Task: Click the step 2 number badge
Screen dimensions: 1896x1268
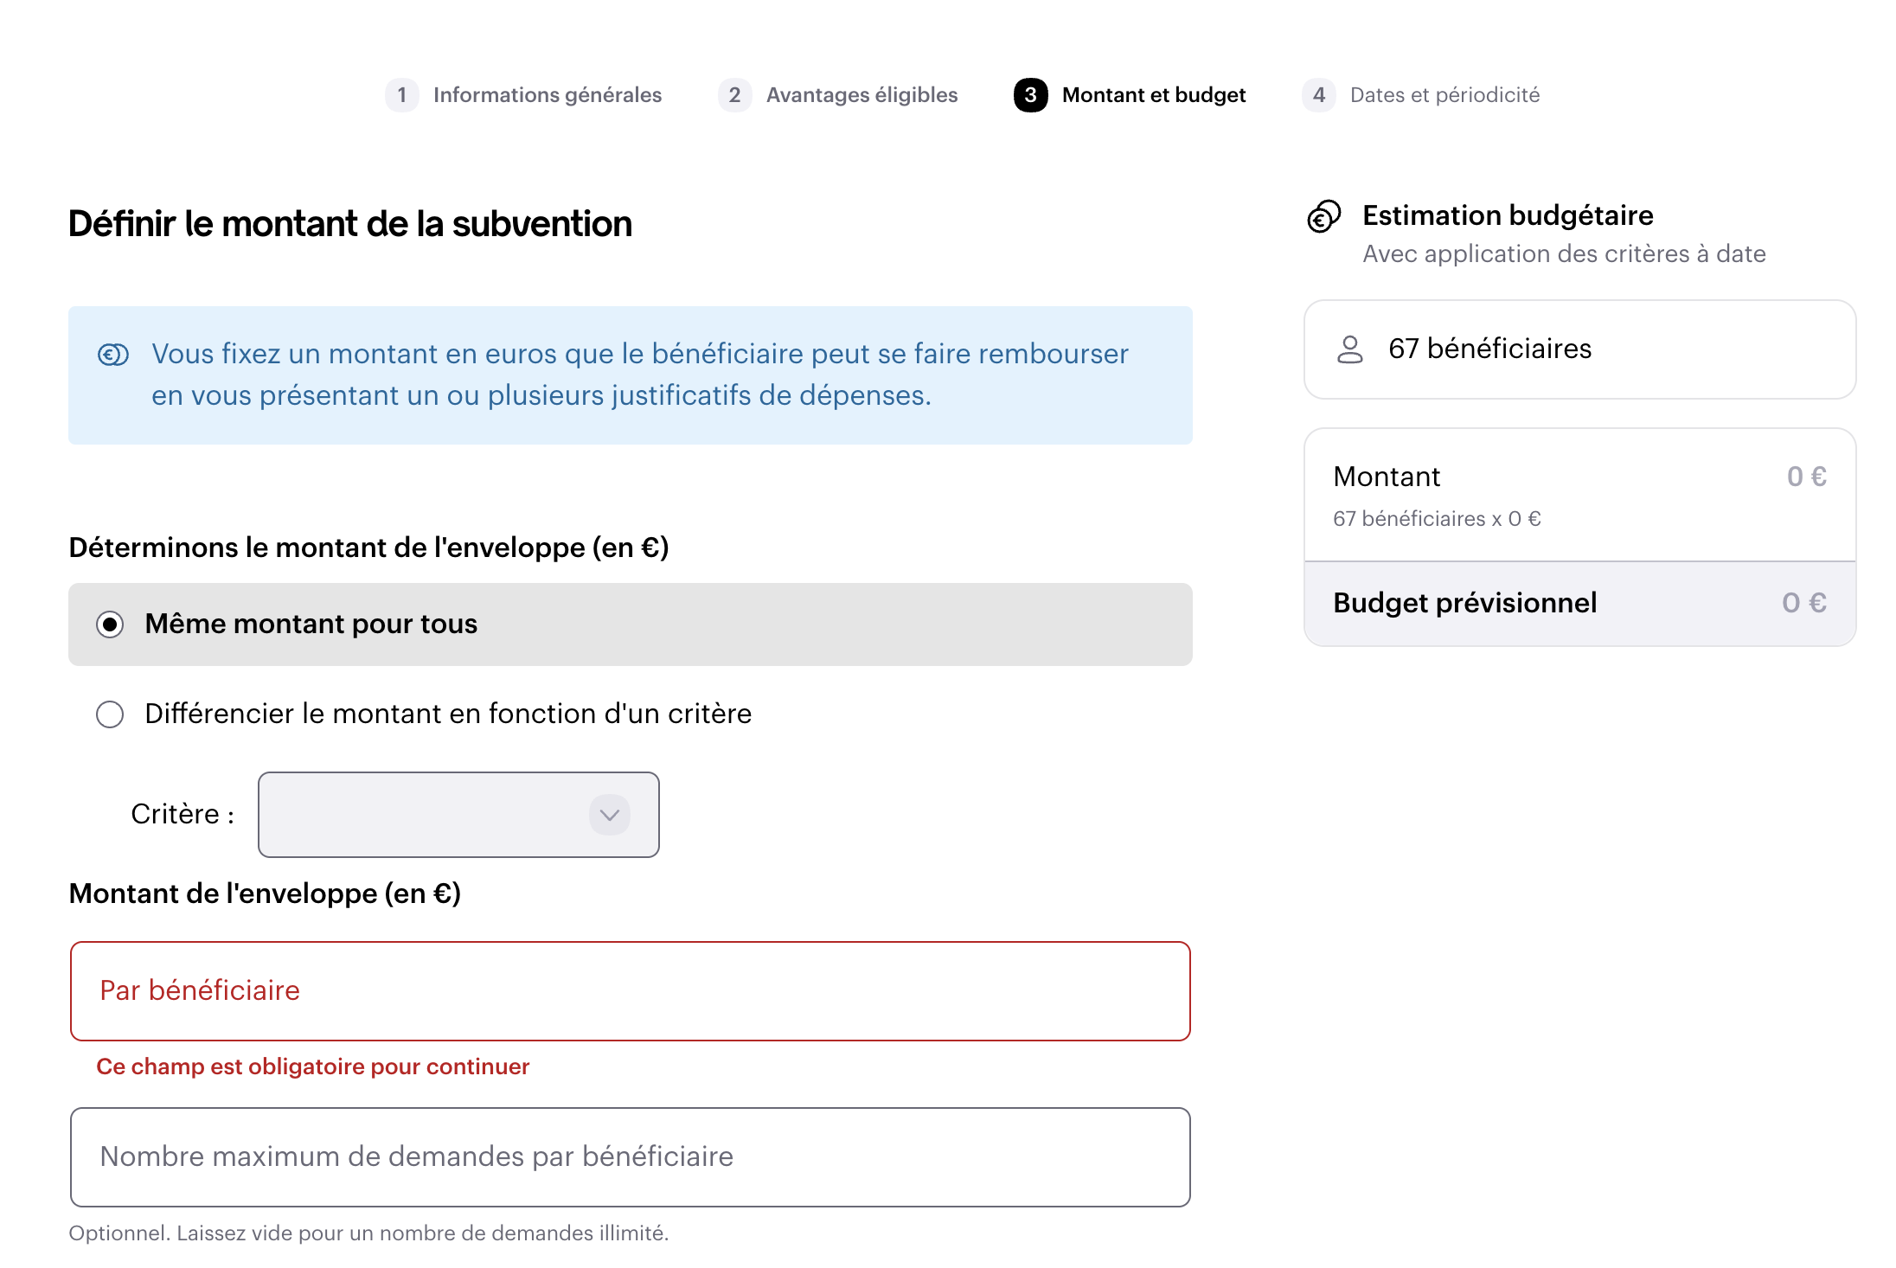Action: click(x=734, y=95)
